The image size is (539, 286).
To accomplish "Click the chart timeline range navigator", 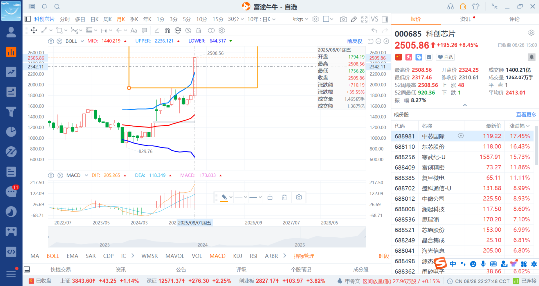I will click(207, 237).
